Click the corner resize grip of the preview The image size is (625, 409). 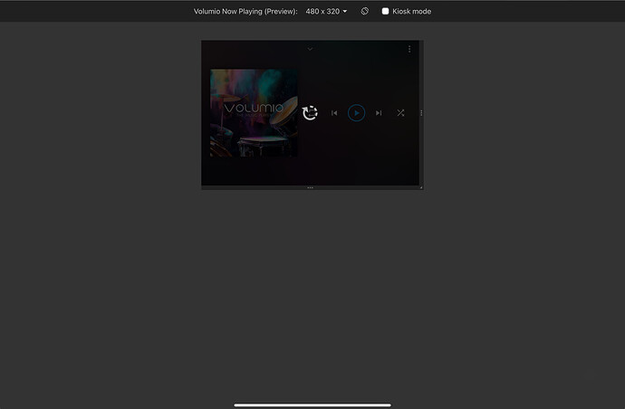click(x=421, y=187)
